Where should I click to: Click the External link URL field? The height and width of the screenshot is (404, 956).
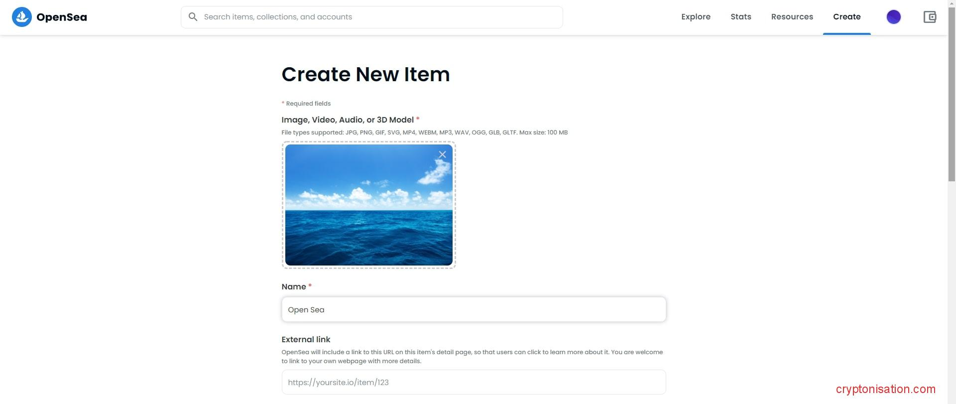click(473, 382)
